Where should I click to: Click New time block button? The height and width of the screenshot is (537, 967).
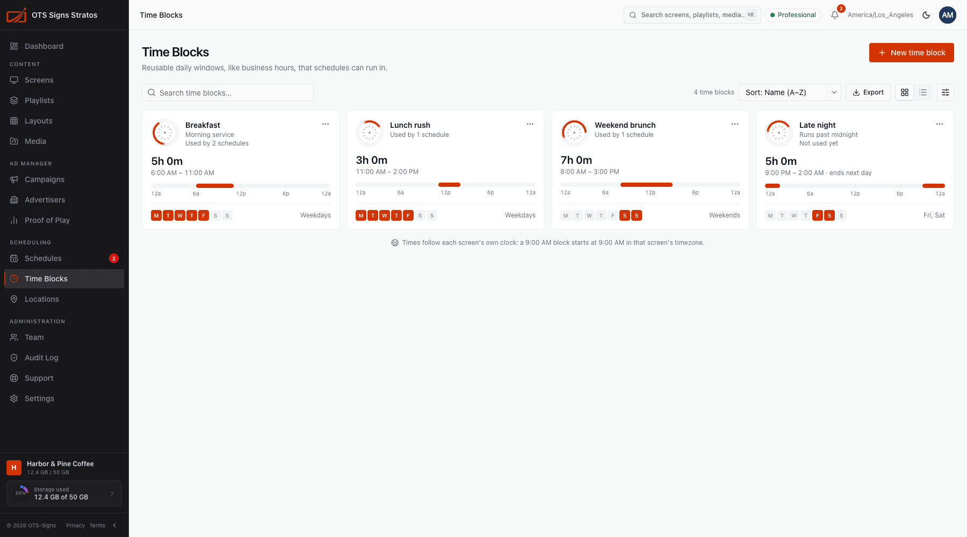912,53
